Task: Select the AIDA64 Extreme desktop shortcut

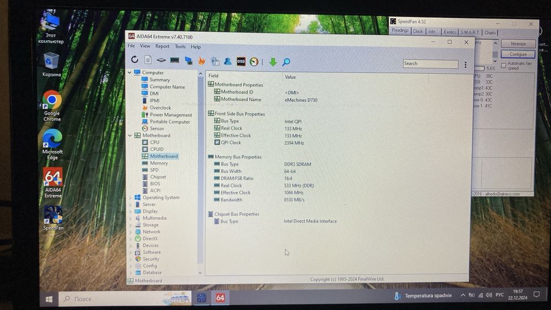Action: coord(53,183)
